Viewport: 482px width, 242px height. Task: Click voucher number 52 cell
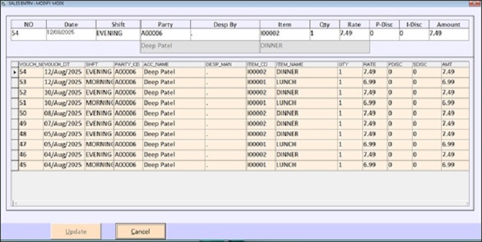[31, 93]
